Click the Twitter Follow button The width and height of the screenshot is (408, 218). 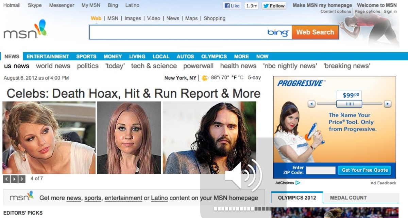[x=274, y=6]
